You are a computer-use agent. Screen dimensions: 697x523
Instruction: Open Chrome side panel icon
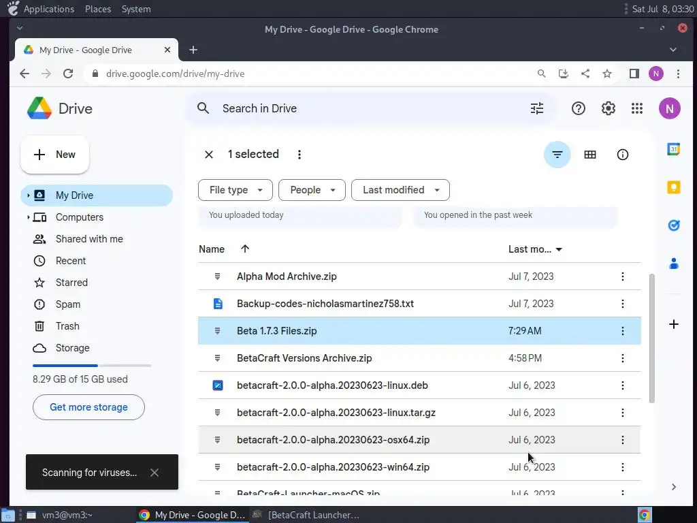pos(634,74)
